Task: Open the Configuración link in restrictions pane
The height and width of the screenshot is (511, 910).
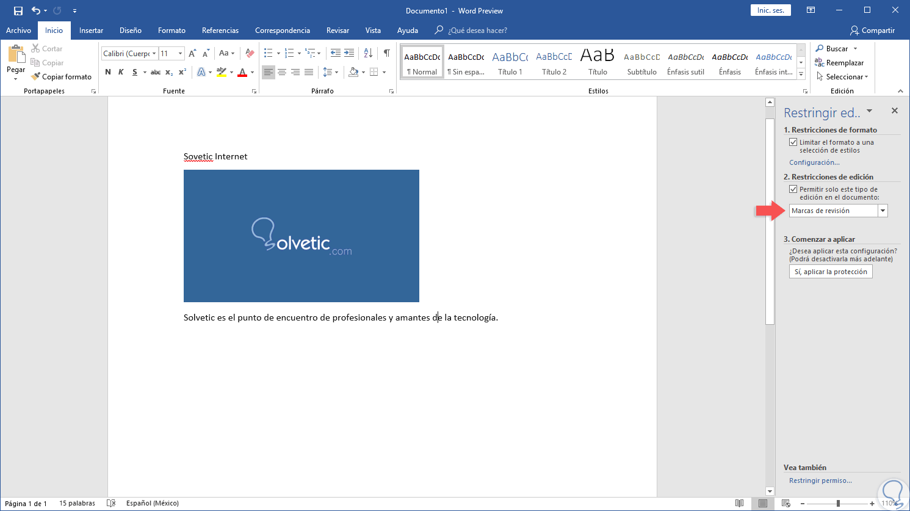Action: (814, 162)
